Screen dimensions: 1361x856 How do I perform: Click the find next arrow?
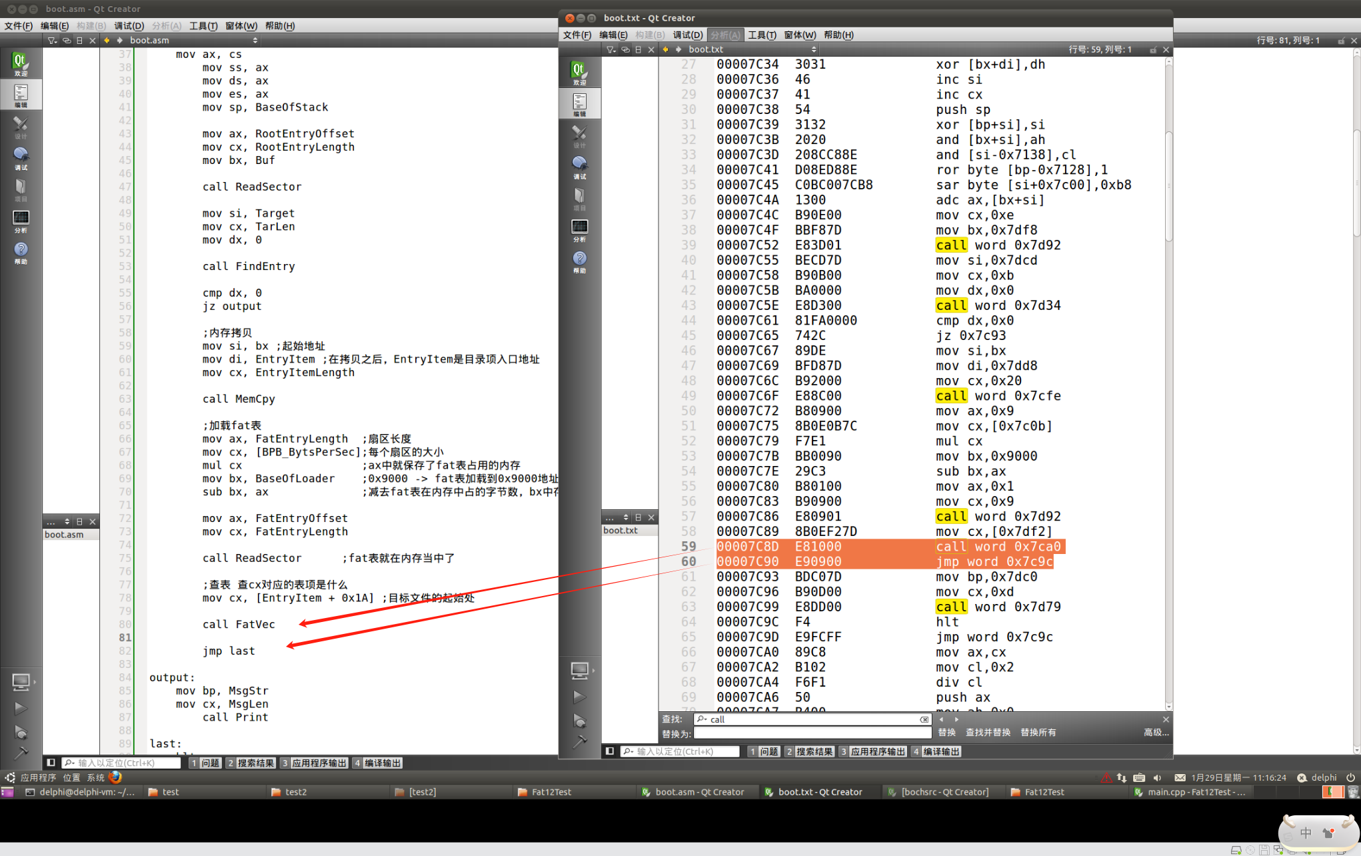956,719
